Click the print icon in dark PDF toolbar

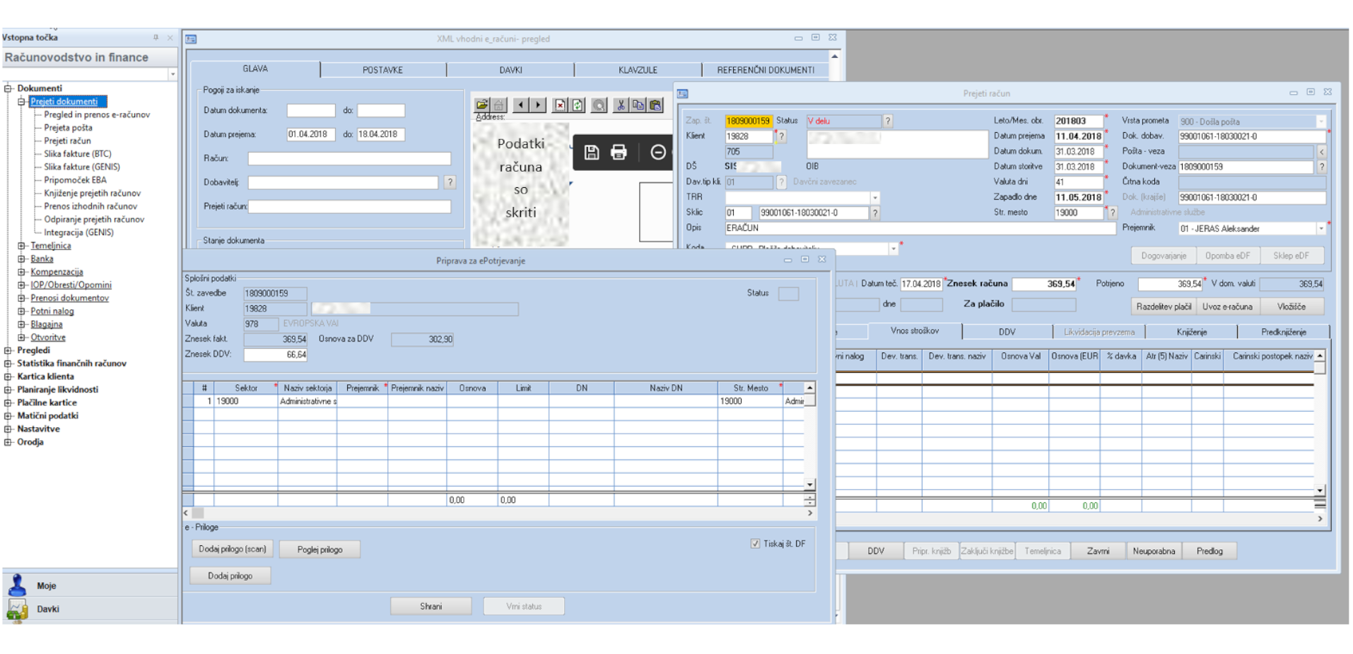click(x=619, y=153)
